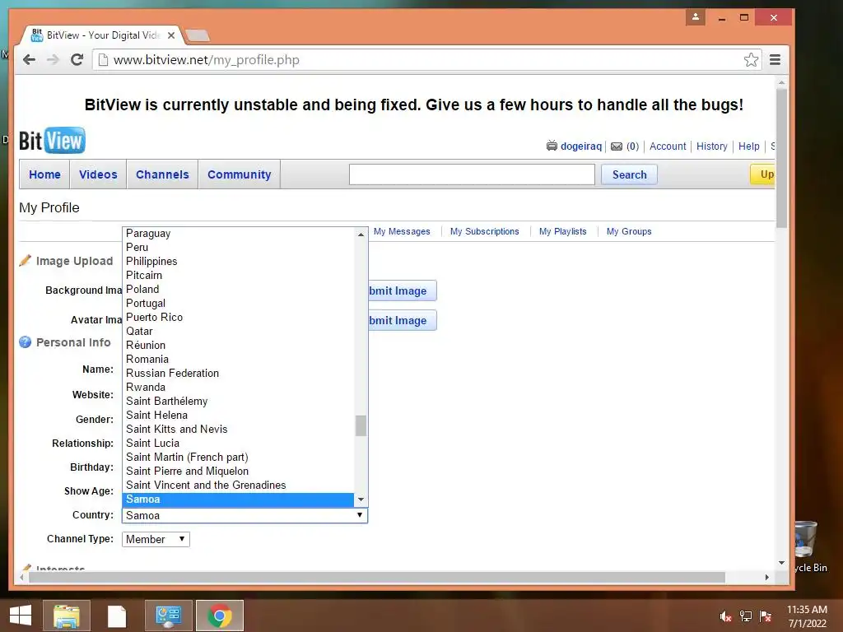Click the horizontal scroll right arrow
Viewport: 843px width, 632px height.
pos(766,577)
